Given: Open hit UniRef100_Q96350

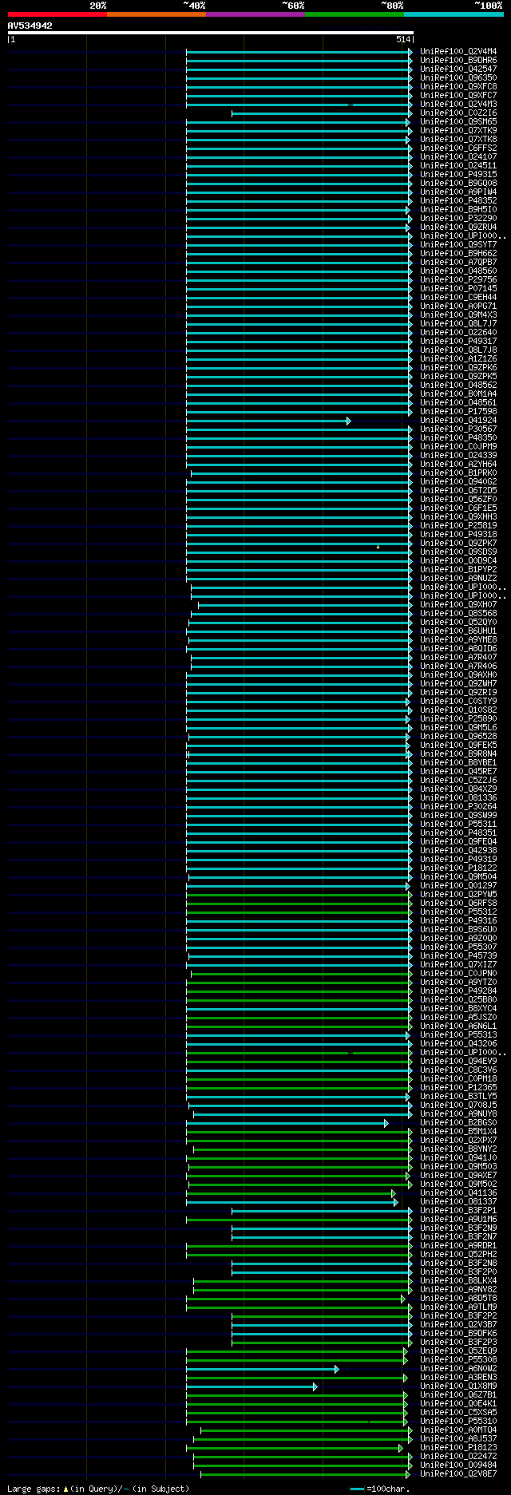Looking at the screenshot, I should 458,78.
